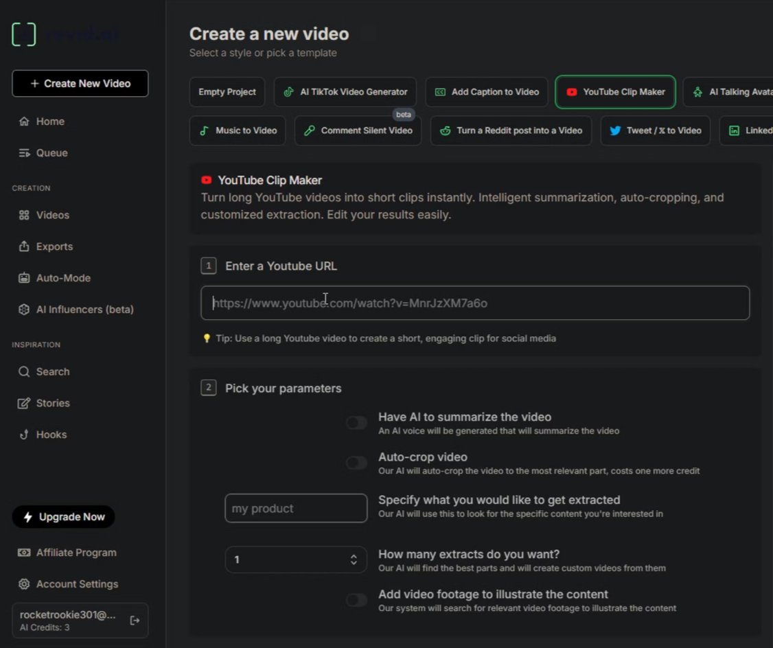Image resolution: width=773 pixels, height=648 pixels.
Task: Choose the Add Caption to Video template
Action: pos(487,92)
